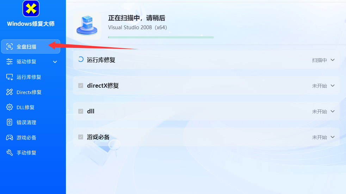The width and height of the screenshot is (346, 194).
Task: Click the Visual Studio 2008 (x64) text
Action: 137,27
